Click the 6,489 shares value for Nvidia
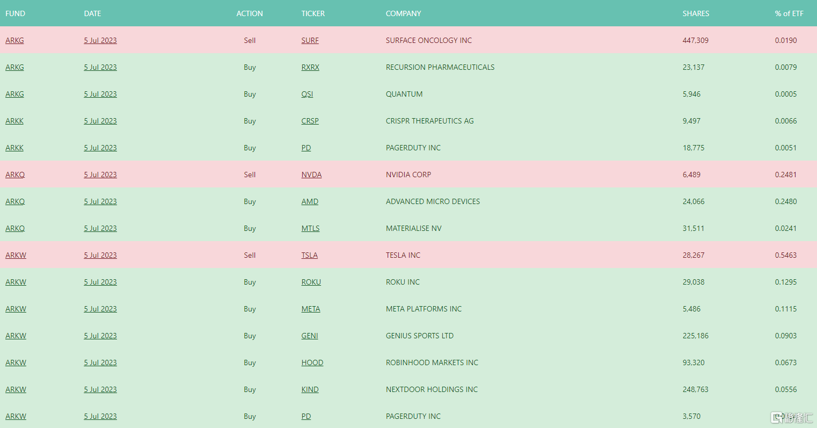 click(691, 175)
